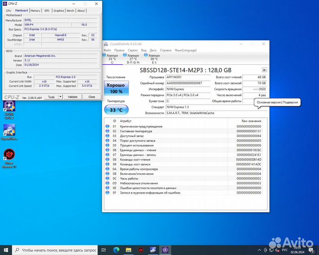The width and height of the screenshot is (319, 255).
Task: Click the Хорошо 100 % health status button
Action: click(x=116, y=88)
